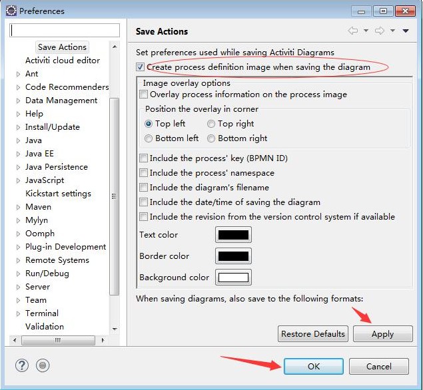The width and height of the screenshot is (423, 390).
Task: Select the Top right radio button
Action: tap(211, 124)
